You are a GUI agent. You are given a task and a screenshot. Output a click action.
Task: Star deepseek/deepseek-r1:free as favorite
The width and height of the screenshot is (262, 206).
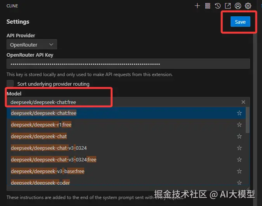239,125
